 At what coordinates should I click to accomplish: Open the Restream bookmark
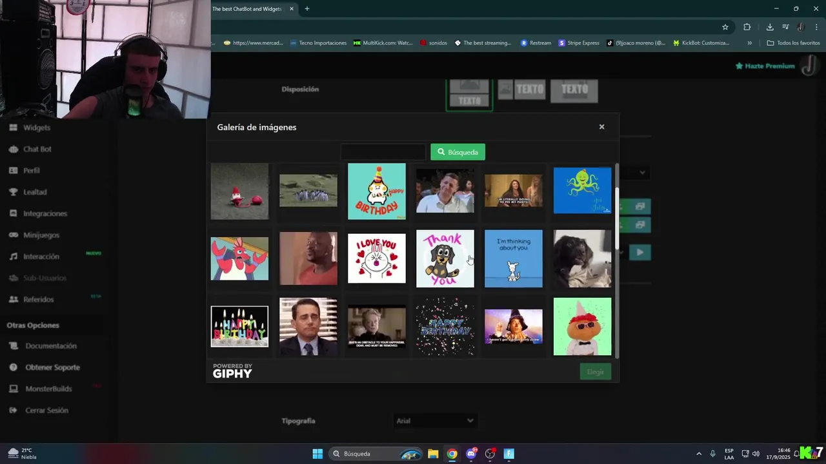pyautogui.click(x=536, y=43)
